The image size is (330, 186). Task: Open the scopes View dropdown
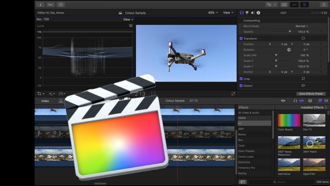pos(128,19)
